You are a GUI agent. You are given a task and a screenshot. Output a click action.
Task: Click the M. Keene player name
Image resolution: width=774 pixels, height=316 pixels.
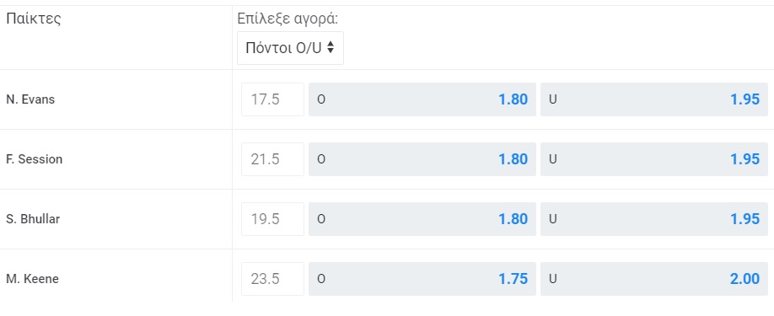[x=32, y=279]
